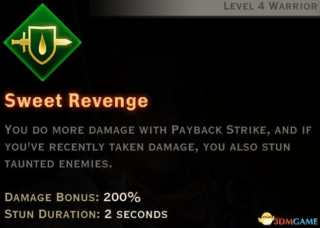320x228 pixels.
Task: Click the 3DMGAME mascot watermark icon
Action: 266,219
